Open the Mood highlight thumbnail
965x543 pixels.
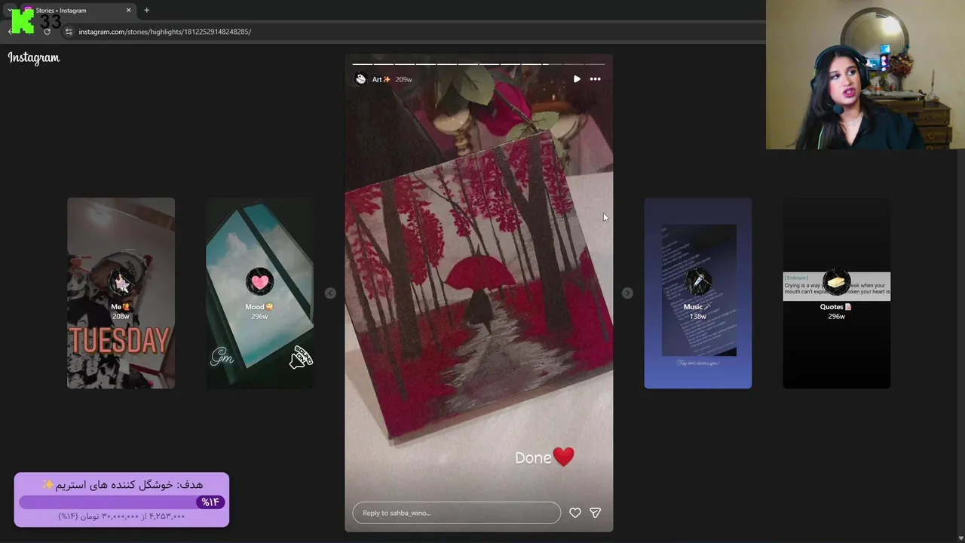coord(259,293)
